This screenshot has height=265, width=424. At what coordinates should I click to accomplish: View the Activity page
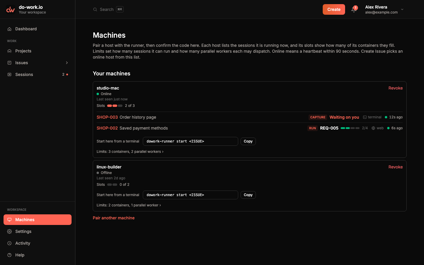tap(38, 243)
